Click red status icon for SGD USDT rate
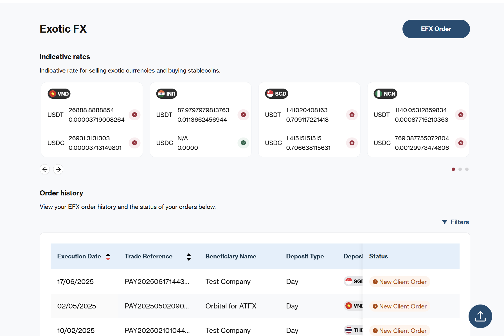The height and width of the screenshot is (336, 504). pyautogui.click(x=352, y=115)
